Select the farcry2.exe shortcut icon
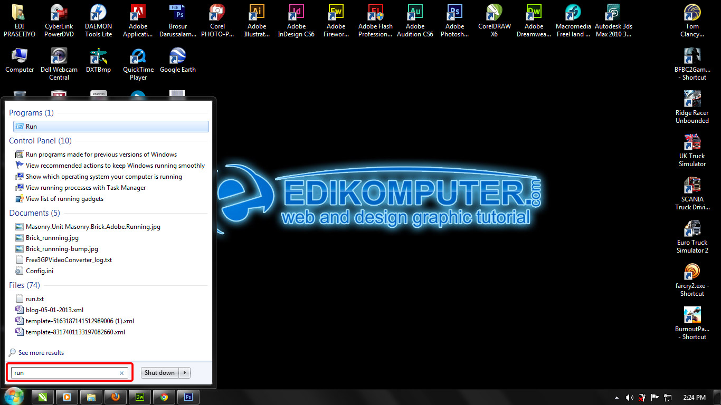This screenshot has width=721, height=405. click(x=692, y=280)
